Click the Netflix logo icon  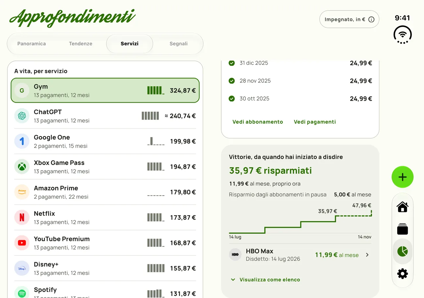(x=22, y=218)
